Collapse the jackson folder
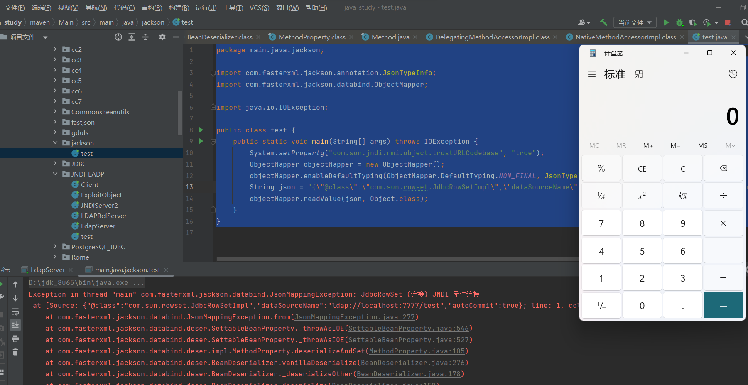This screenshot has width=748, height=385. [55, 142]
